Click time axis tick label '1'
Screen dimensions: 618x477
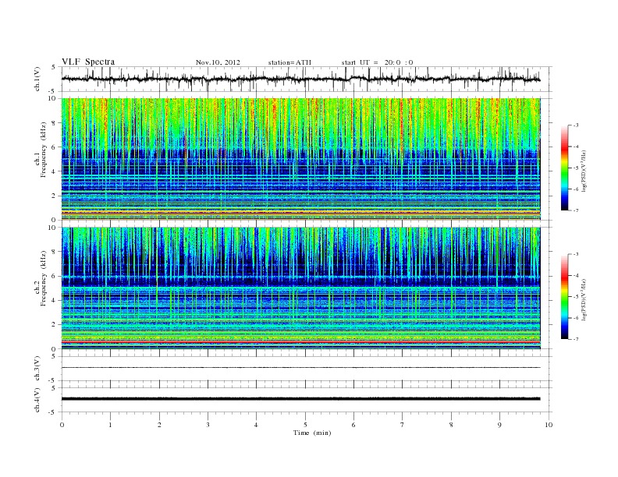coord(110,425)
